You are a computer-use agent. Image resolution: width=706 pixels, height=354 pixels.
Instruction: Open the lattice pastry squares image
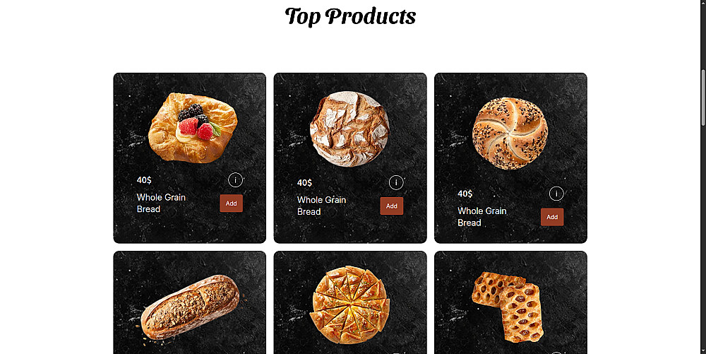[508, 306]
